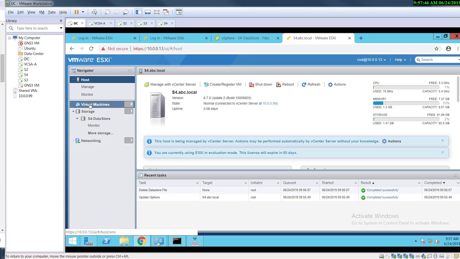Toggle the Show Library sidebar icon
This screenshot has height=259, width=460.
pyautogui.click(x=138, y=12)
